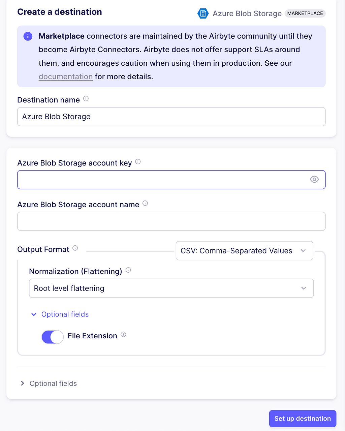The image size is (345, 431).
Task: Click info icon next to account name label
Action: (145, 203)
